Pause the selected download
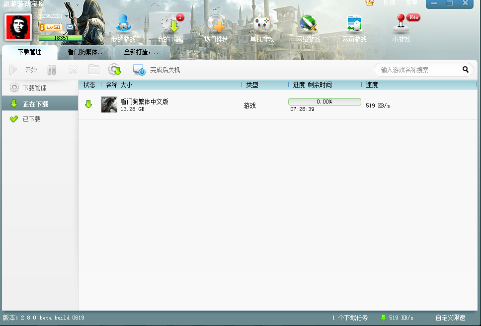 [x=52, y=70]
